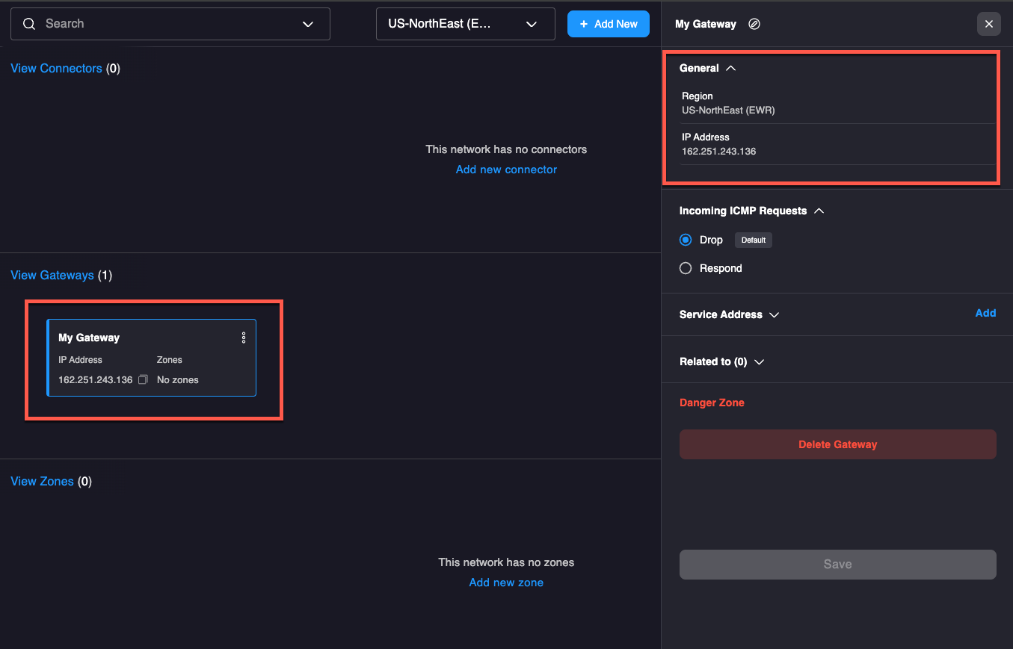Click the Add new connector link

pos(506,170)
